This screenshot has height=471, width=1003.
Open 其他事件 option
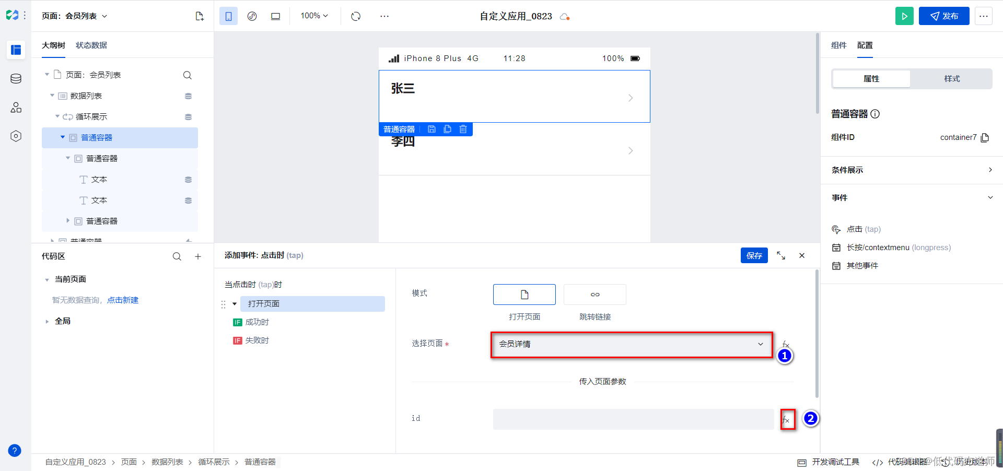pos(862,266)
